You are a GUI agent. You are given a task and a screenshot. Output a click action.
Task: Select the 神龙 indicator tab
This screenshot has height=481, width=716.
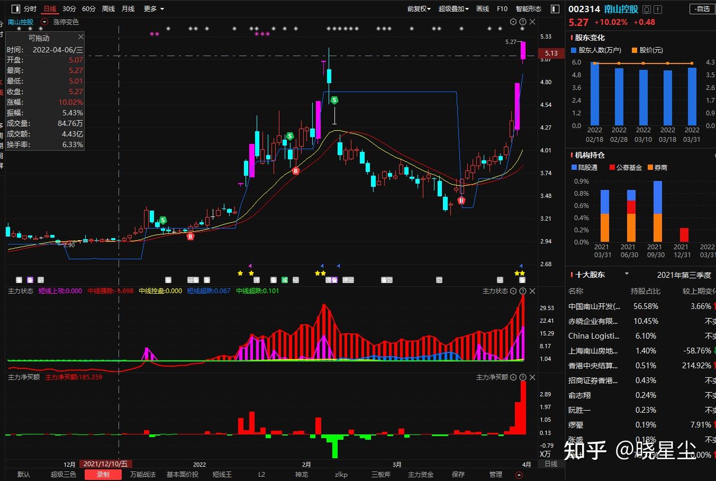coord(302,475)
